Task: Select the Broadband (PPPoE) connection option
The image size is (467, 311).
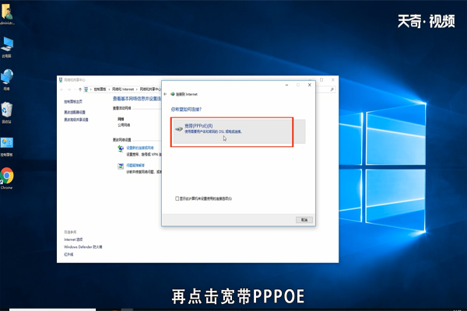Action: point(239,131)
